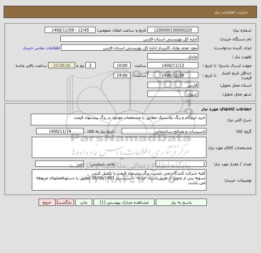Open مشاهده مدارک پیوستی (1) button
This screenshot has height=253, width=261.
(x=124, y=202)
